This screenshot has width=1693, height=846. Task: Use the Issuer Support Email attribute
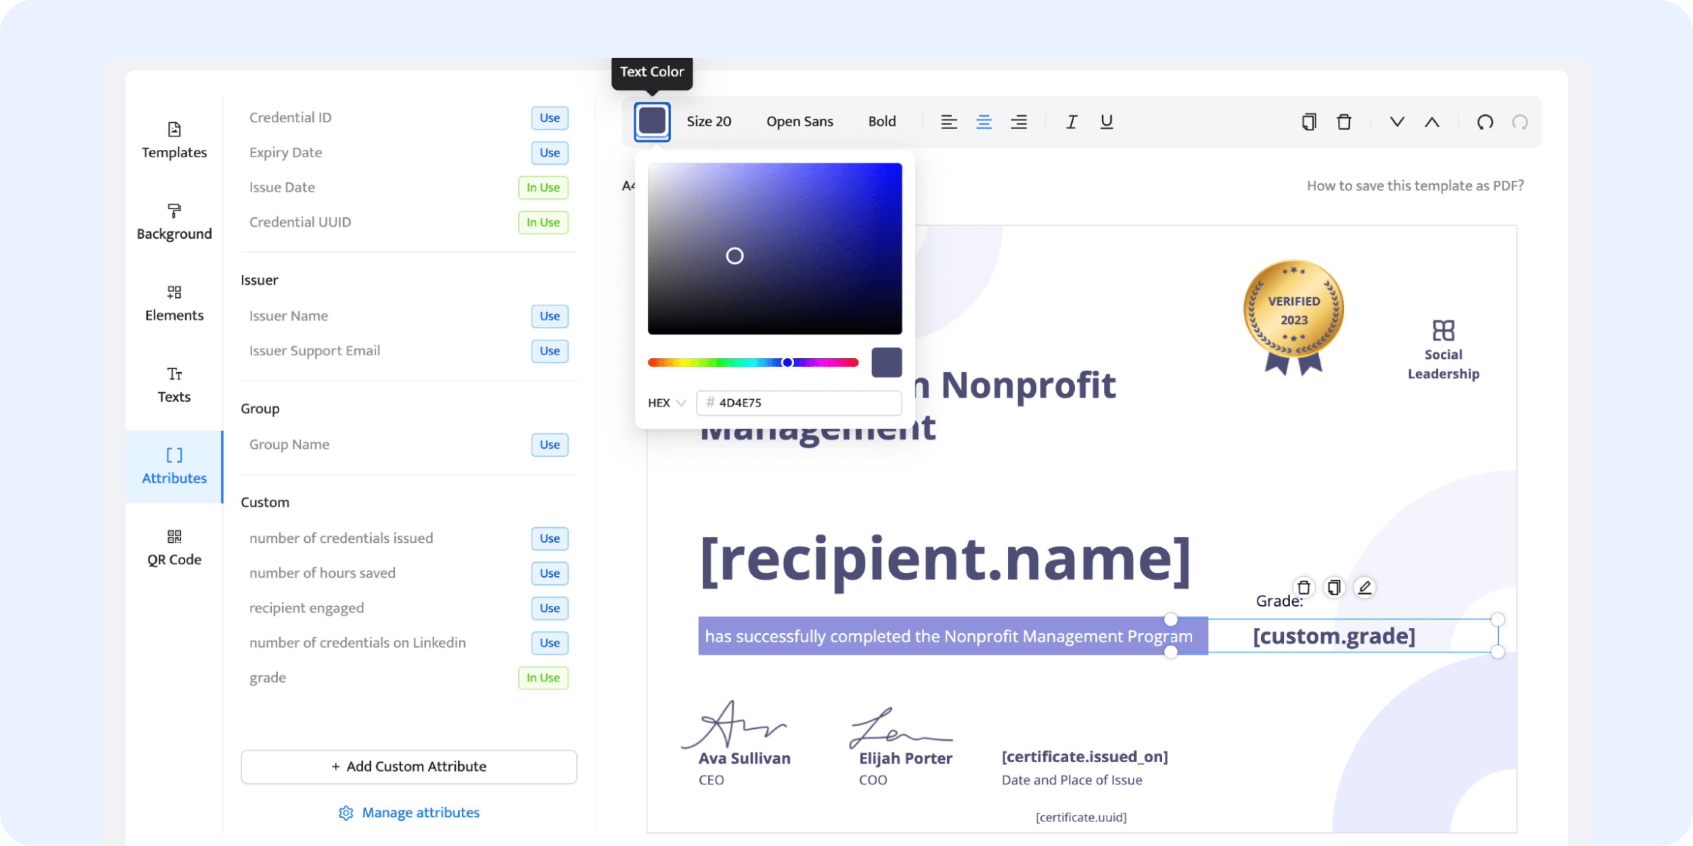coord(549,351)
